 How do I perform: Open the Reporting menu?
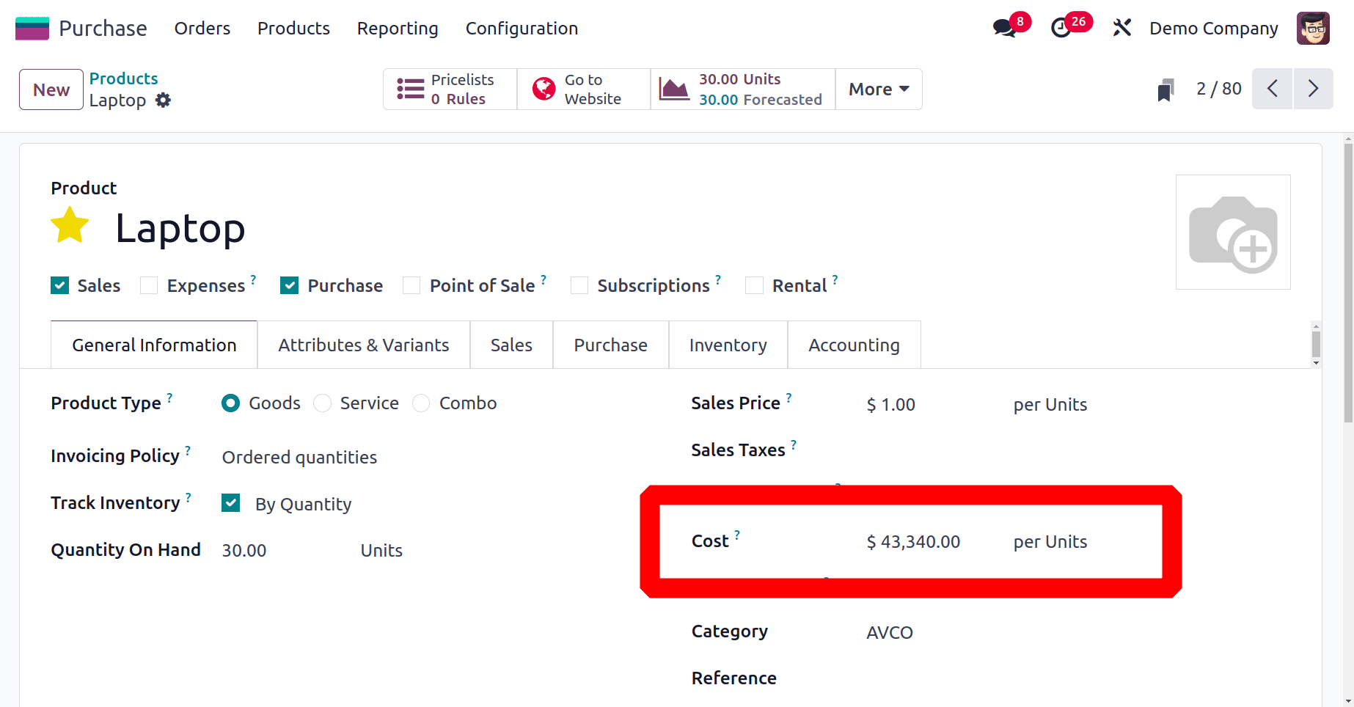click(398, 29)
